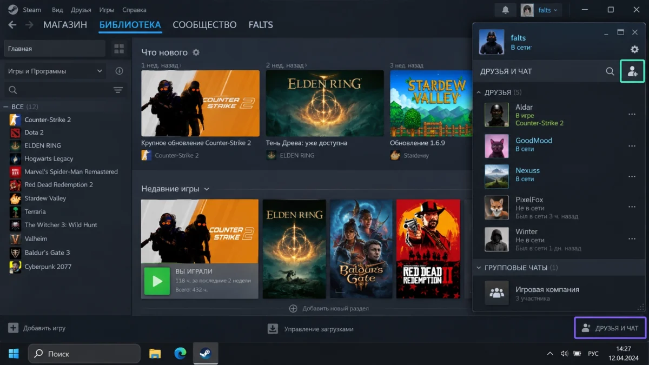The image size is (649, 365).
Task: Click the recent activity clock icon
Action: pyautogui.click(x=119, y=71)
